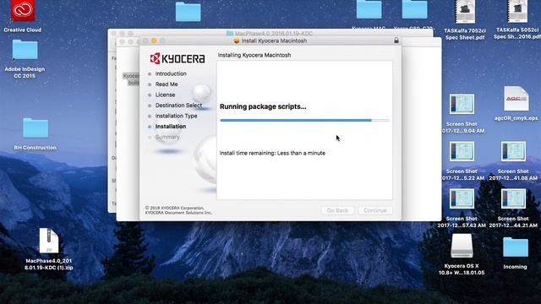
Task: Click the active Installation step
Action: tap(171, 127)
